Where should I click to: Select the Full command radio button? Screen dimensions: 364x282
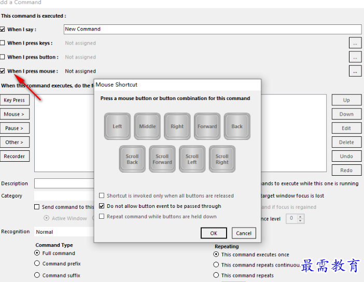(37, 253)
